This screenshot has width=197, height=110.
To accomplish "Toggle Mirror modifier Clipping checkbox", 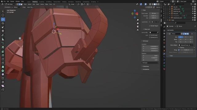I will [x=179, y=48].
